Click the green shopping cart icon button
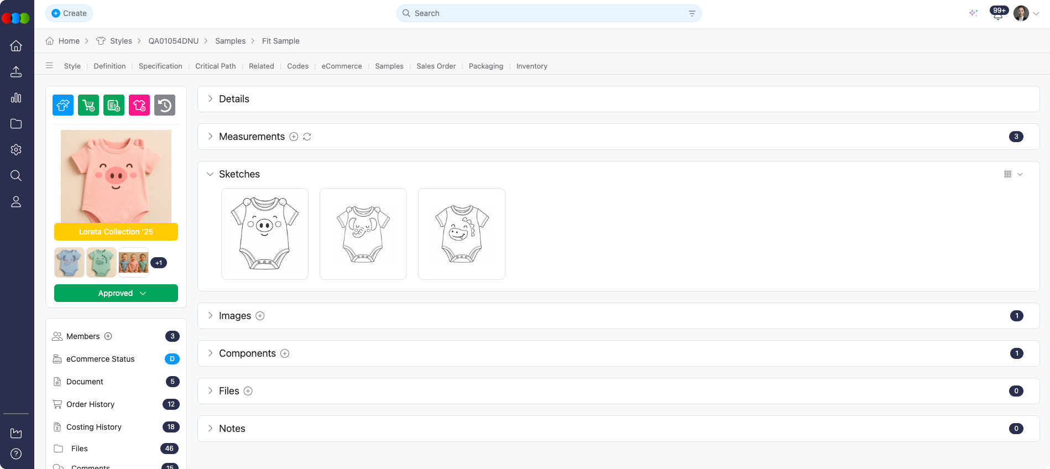Screen dimensions: 1050x469 pyautogui.click(x=88, y=105)
